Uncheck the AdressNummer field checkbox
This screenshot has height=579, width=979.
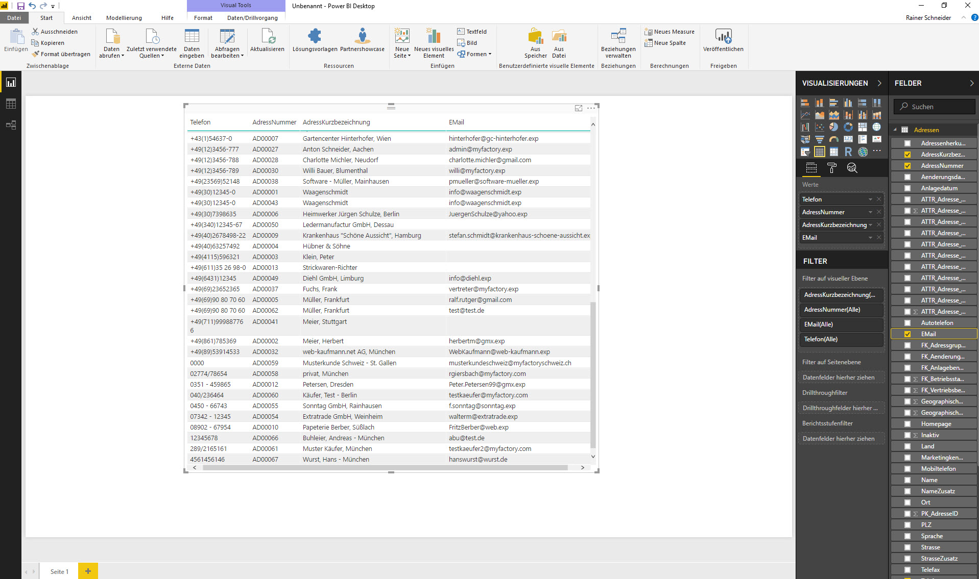tap(908, 166)
